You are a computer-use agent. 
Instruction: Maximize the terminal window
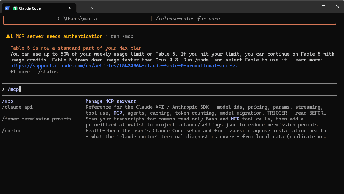324,7
